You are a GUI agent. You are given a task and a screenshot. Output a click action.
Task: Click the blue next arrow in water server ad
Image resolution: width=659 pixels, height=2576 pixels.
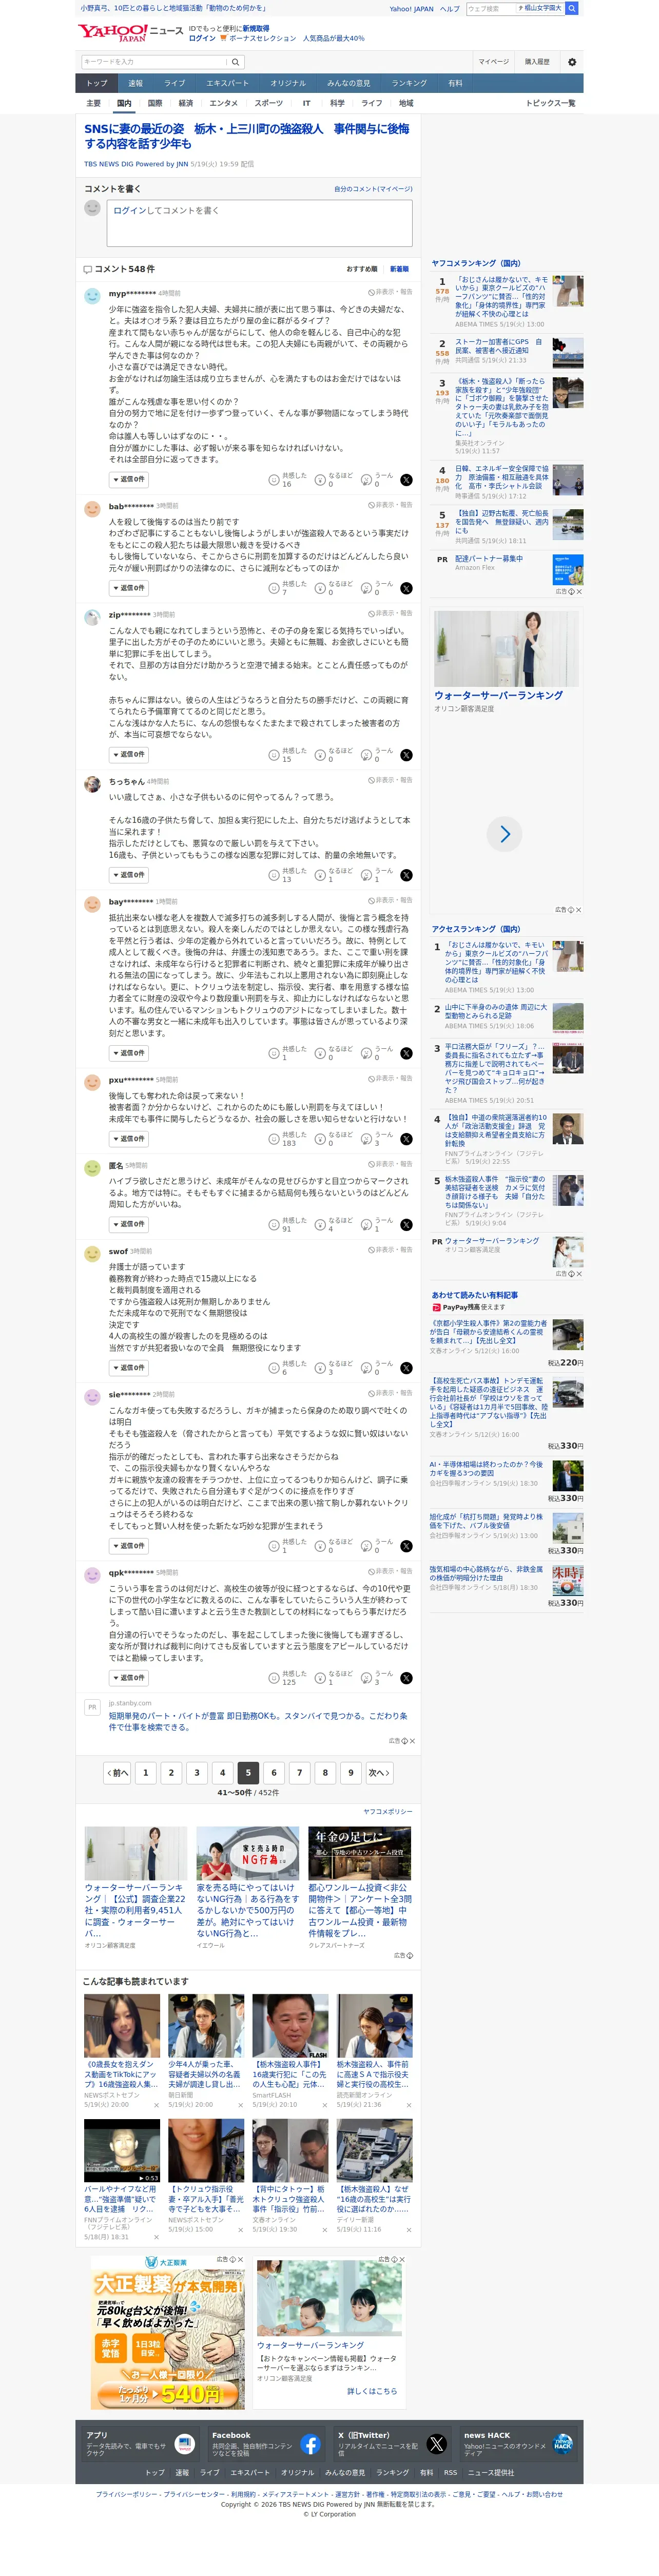click(504, 834)
